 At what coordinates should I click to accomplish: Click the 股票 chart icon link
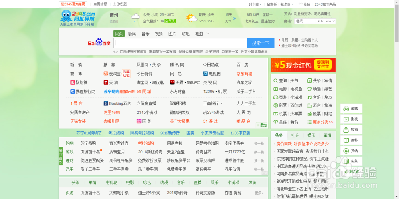point(314,114)
